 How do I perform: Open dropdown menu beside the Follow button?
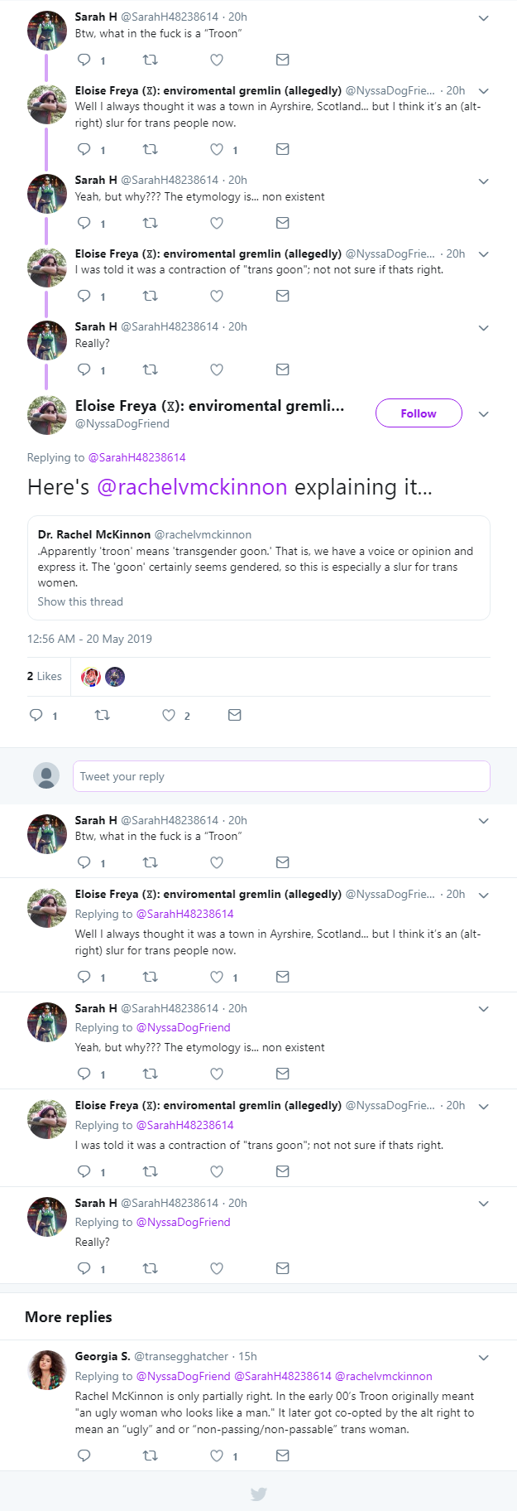click(x=484, y=413)
